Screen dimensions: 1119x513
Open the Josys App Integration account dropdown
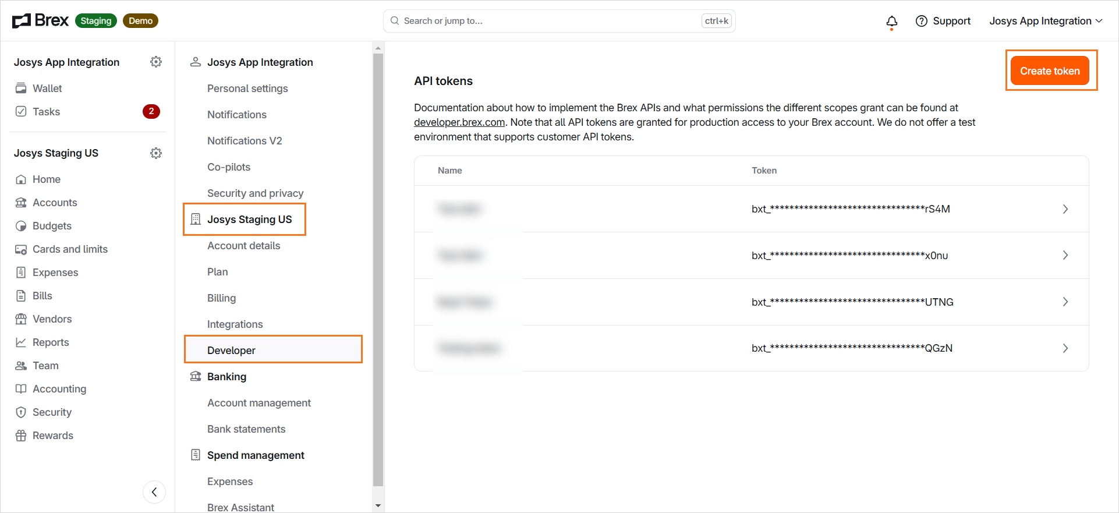pyautogui.click(x=1046, y=21)
